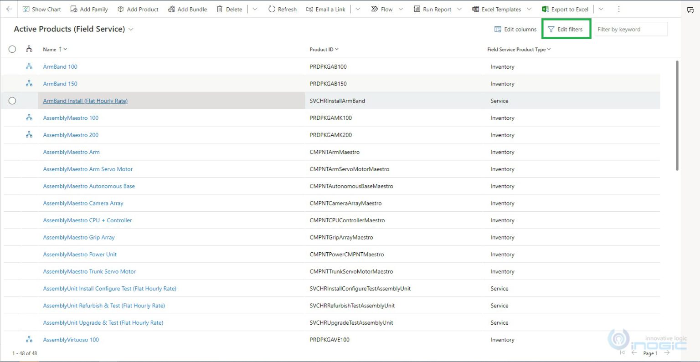This screenshot has height=362, width=700.
Task: Open the Flow menu
Action: click(382, 9)
